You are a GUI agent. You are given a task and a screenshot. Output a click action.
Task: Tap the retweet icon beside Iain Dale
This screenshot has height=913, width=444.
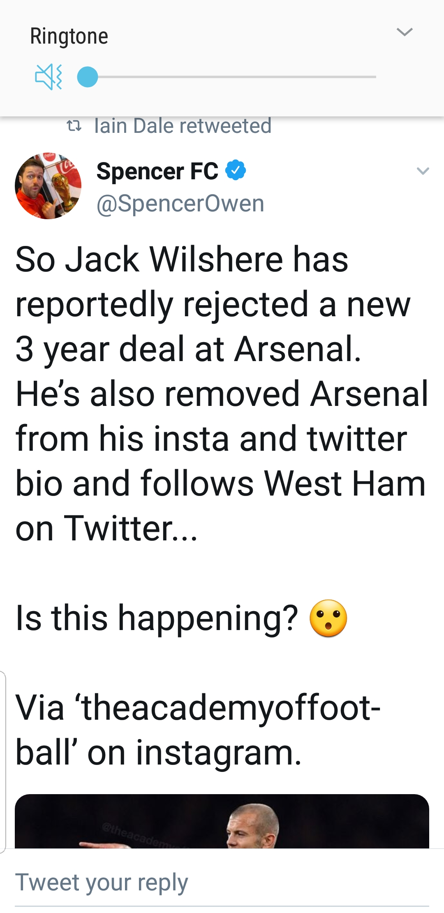click(74, 126)
